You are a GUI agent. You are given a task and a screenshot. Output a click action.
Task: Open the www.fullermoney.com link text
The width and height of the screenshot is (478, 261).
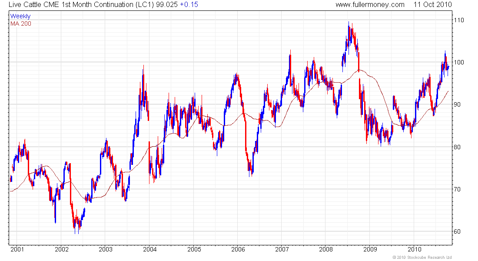[x=370, y=5]
